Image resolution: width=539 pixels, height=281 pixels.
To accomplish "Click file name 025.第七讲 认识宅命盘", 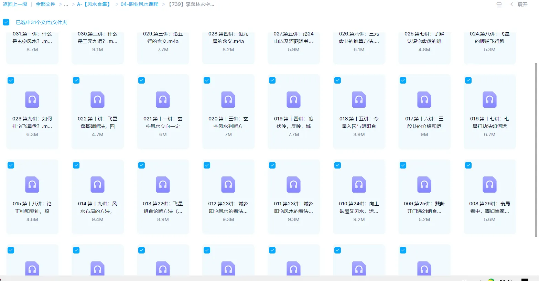I will tap(424, 37).
